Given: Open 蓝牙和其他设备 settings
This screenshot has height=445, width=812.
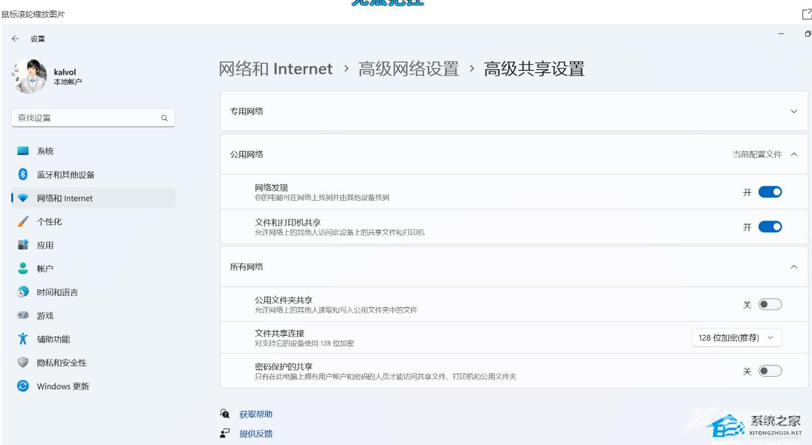Looking at the screenshot, I should pos(94,175).
